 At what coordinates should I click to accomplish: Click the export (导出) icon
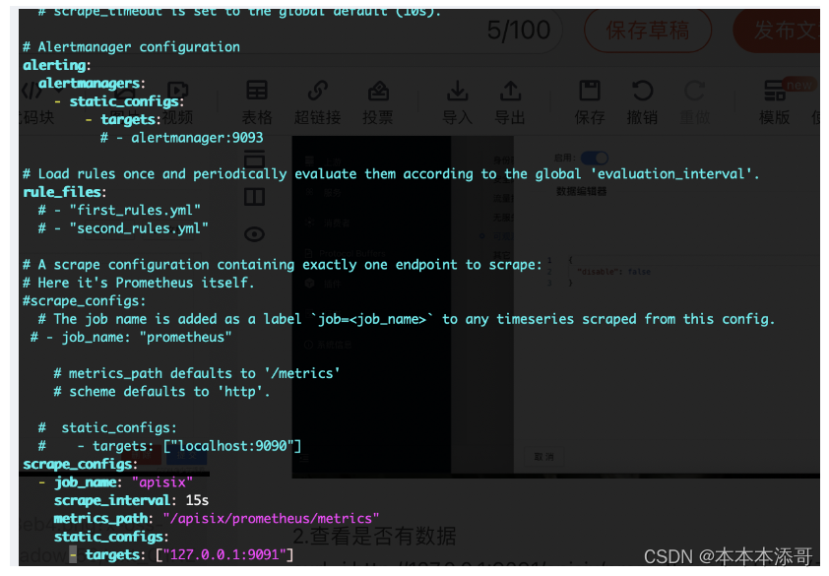(x=510, y=101)
